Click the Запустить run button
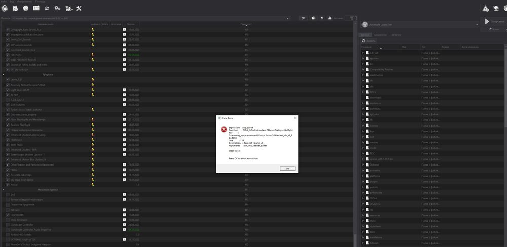 tap(494, 22)
